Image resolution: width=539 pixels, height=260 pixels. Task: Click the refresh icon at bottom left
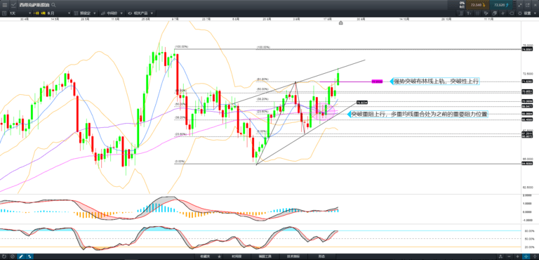[x=4, y=256]
